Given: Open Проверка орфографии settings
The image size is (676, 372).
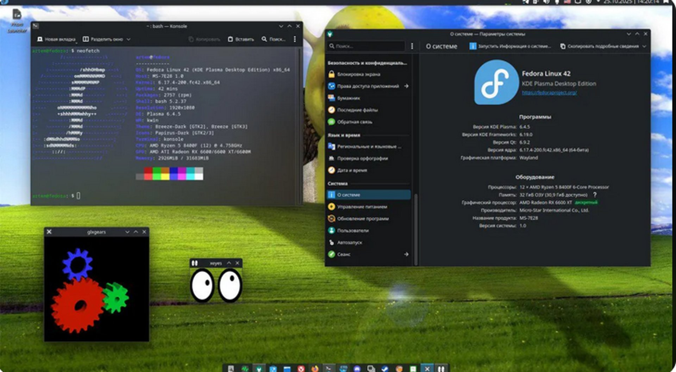Looking at the screenshot, I should (x=368, y=158).
